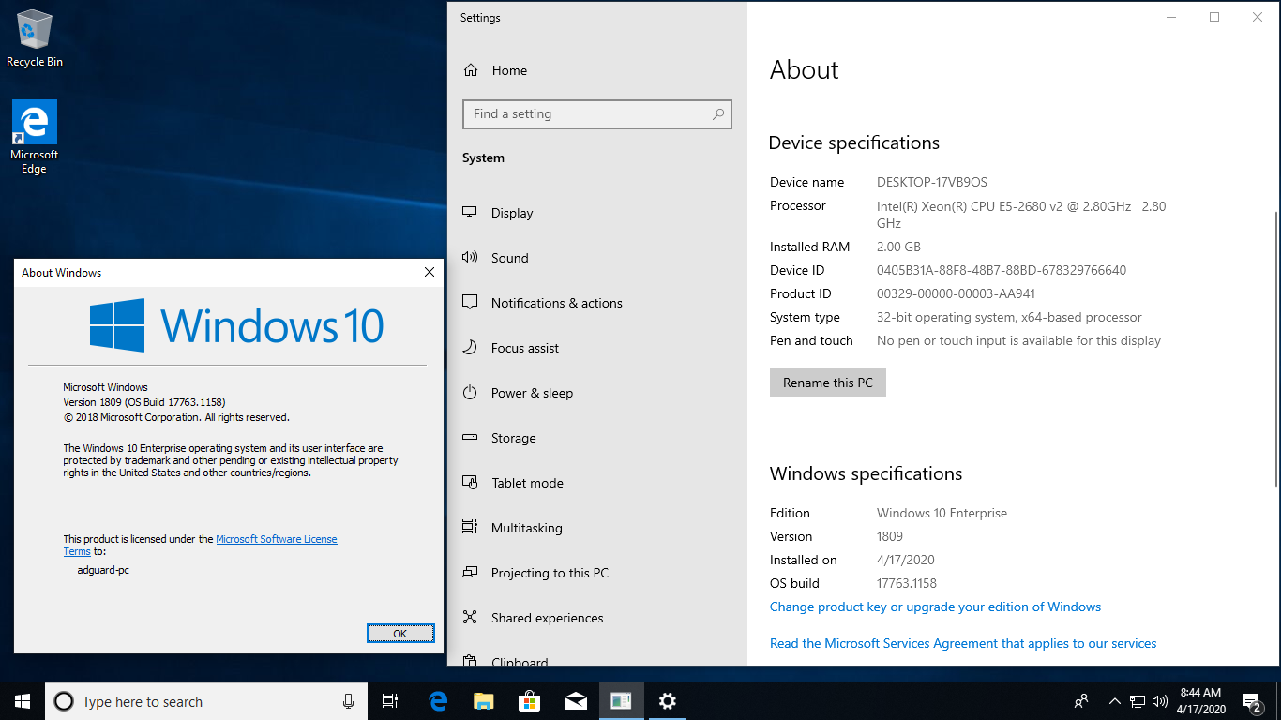Click the adguard-pc licensee text
Viewport: 1281px width, 720px height.
(x=103, y=570)
